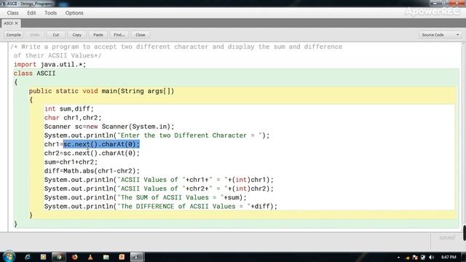Click the highlighted sc.next().charAt(0); text

pos(101,144)
